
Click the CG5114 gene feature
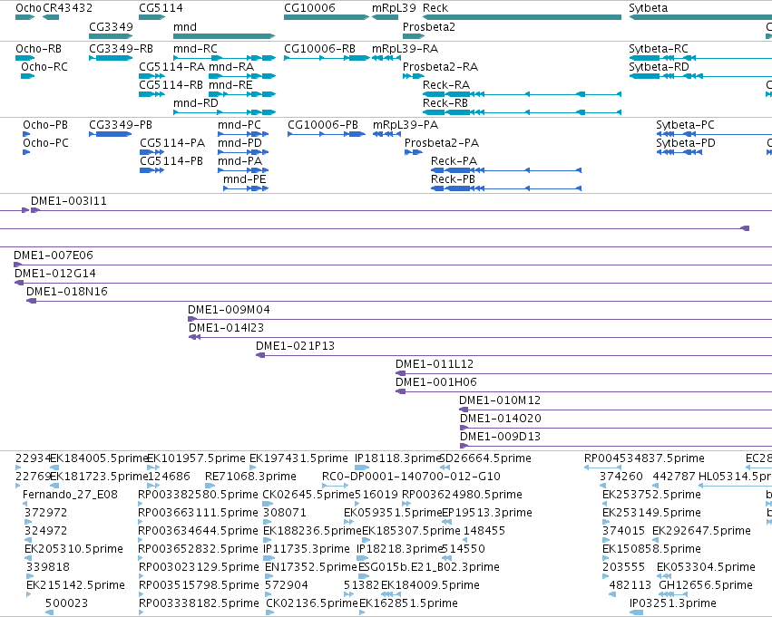pyautogui.click(x=152, y=17)
